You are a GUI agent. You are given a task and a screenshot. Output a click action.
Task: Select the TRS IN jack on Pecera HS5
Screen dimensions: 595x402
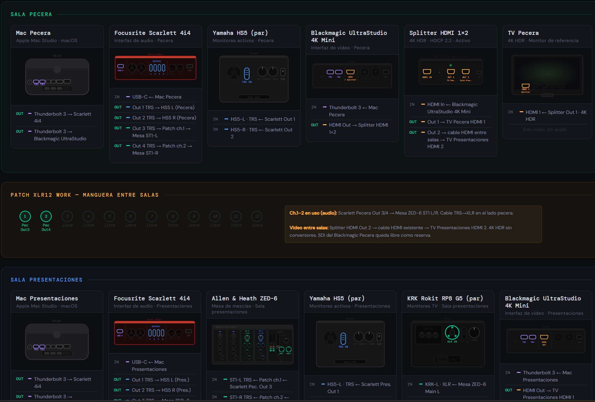247,73
